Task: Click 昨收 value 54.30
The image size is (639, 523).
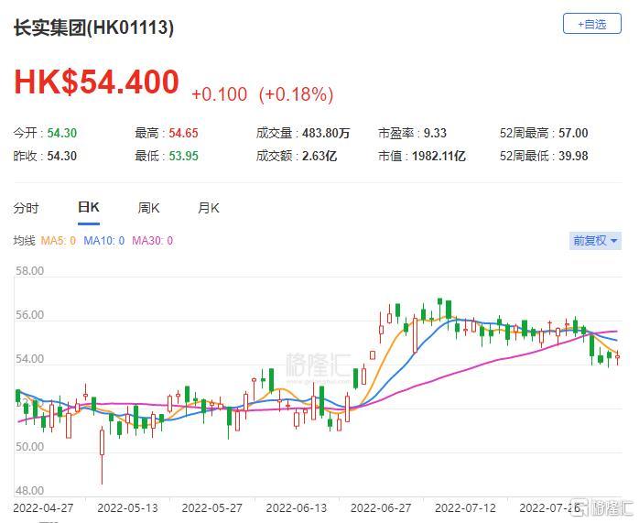Action: tap(62, 156)
